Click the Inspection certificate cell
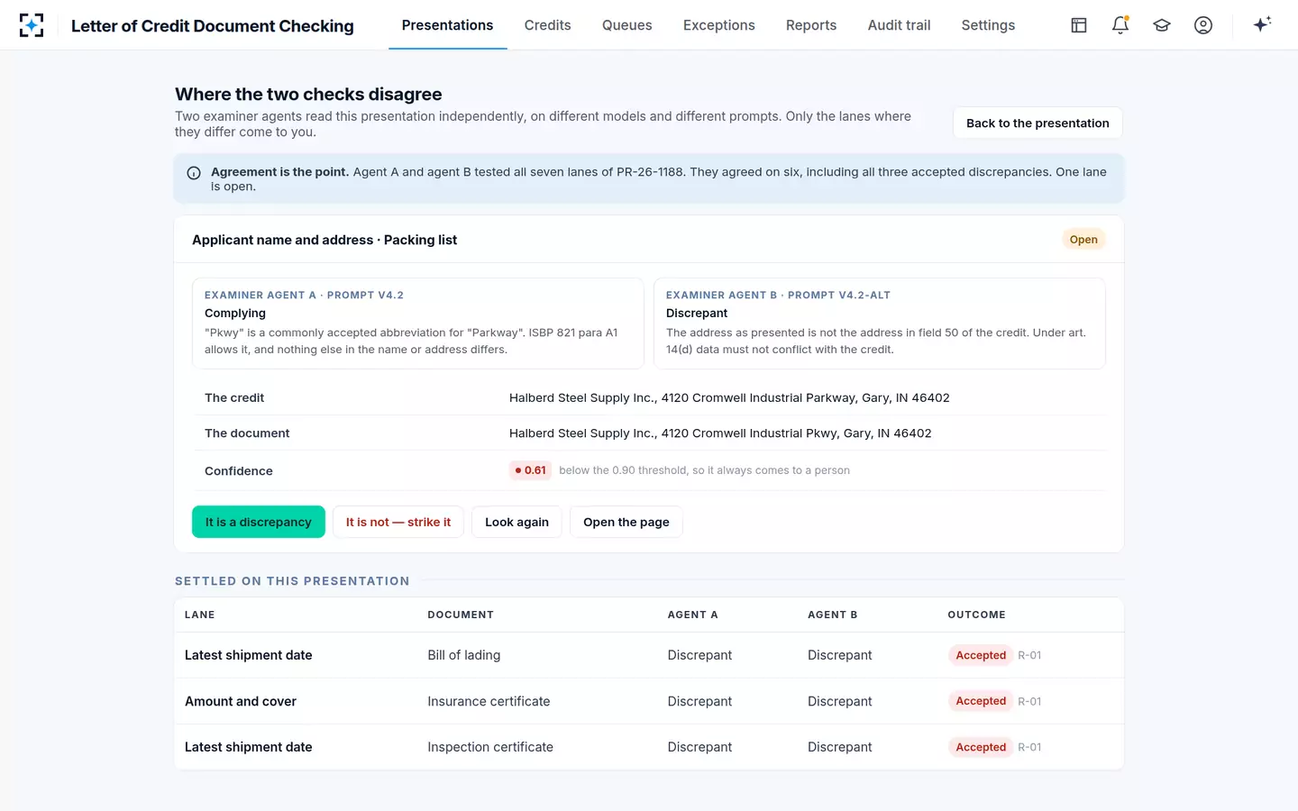The image size is (1298, 811). click(490, 747)
